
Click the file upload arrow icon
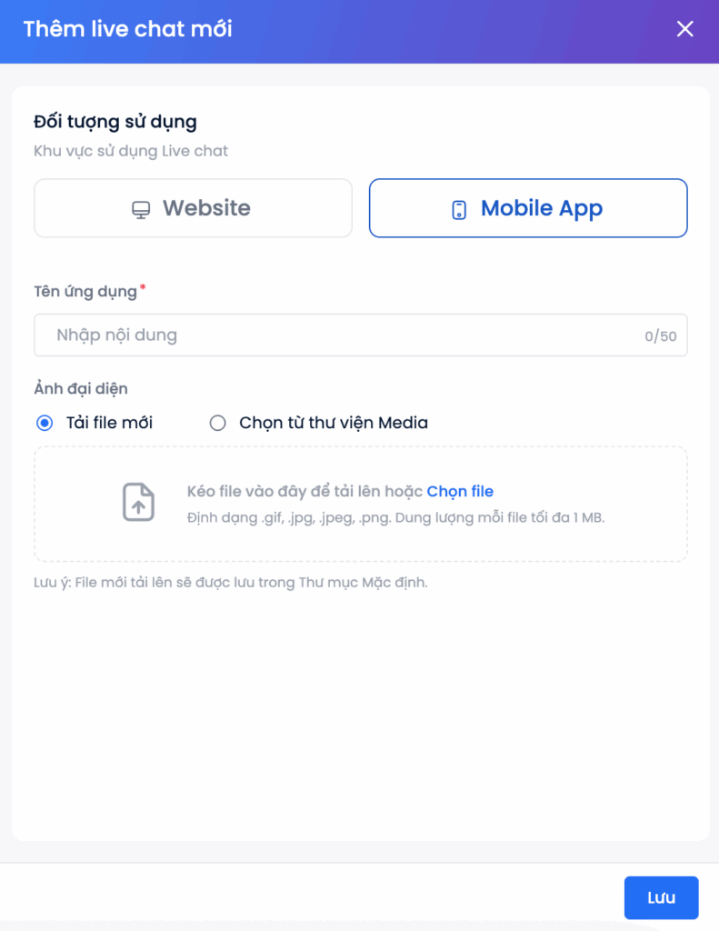pyautogui.click(x=138, y=502)
